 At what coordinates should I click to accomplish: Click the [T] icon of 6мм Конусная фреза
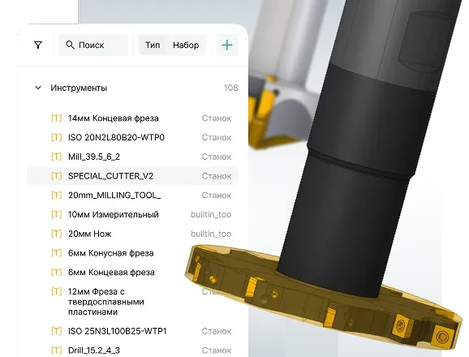[56, 253]
